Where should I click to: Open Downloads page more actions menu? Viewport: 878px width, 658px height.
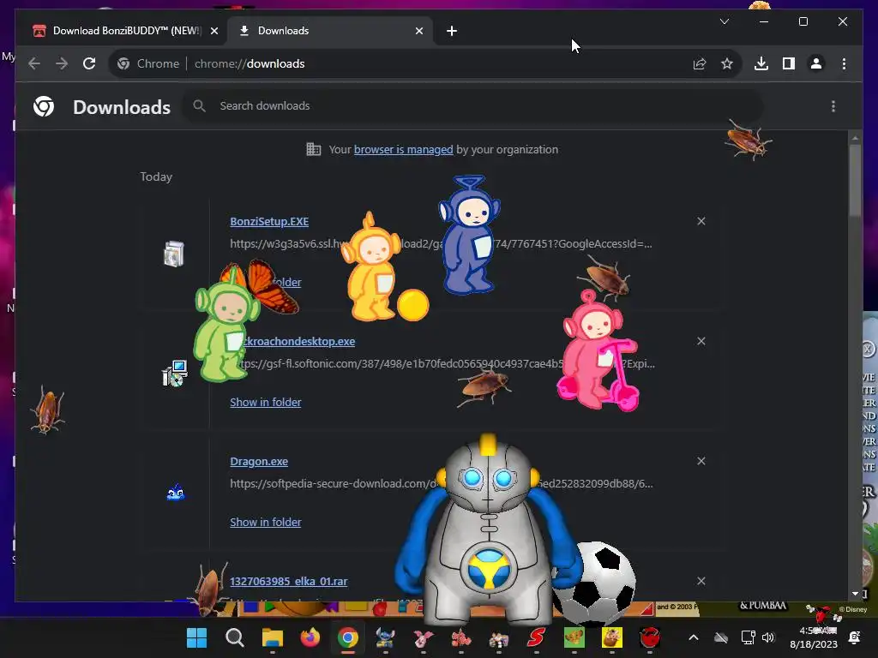point(833,106)
